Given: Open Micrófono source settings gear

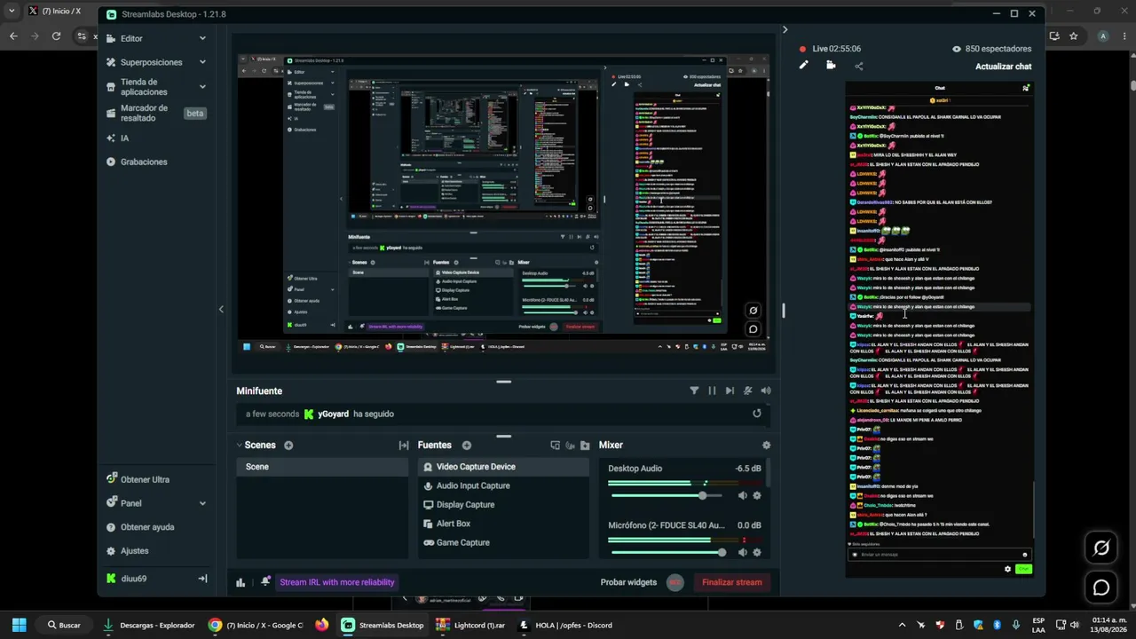Looking at the screenshot, I should [x=757, y=552].
